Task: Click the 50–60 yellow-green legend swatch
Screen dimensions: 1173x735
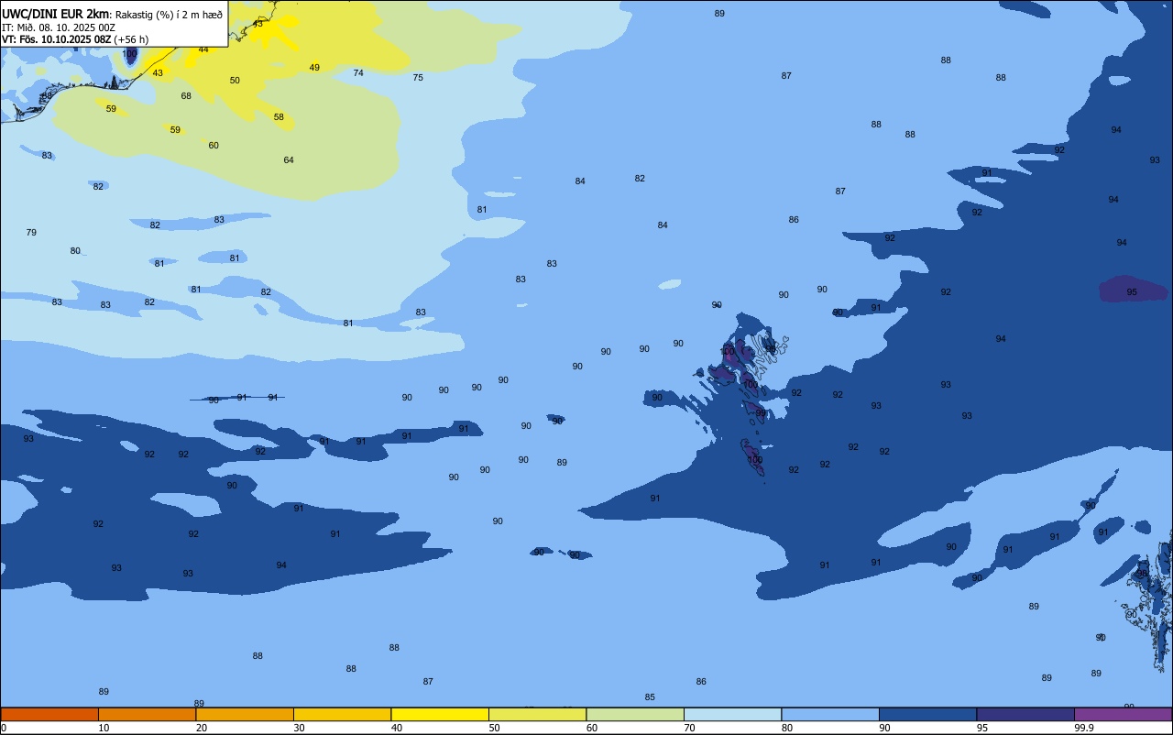Action: [537, 714]
